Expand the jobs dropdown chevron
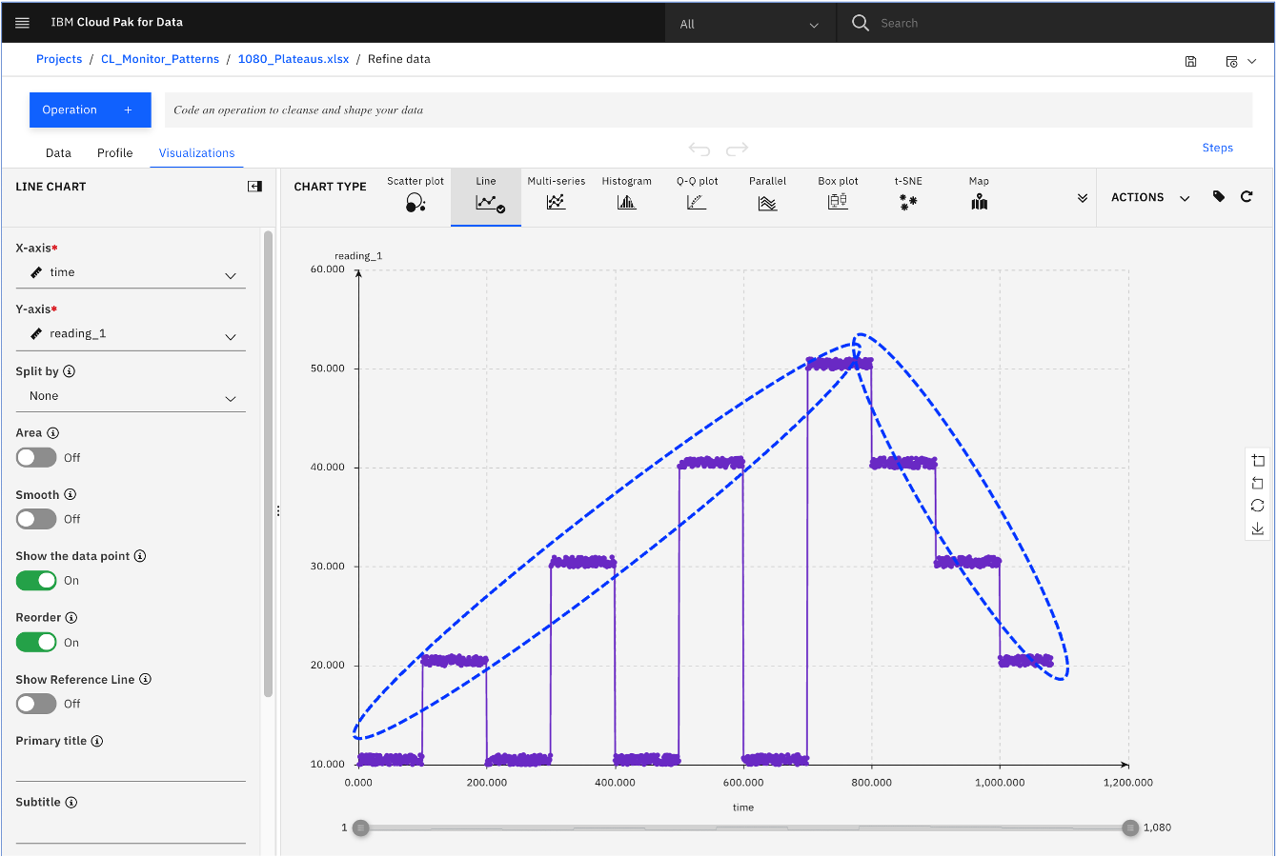Image resolution: width=1277 pixels, height=857 pixels. coord(1252,61)
